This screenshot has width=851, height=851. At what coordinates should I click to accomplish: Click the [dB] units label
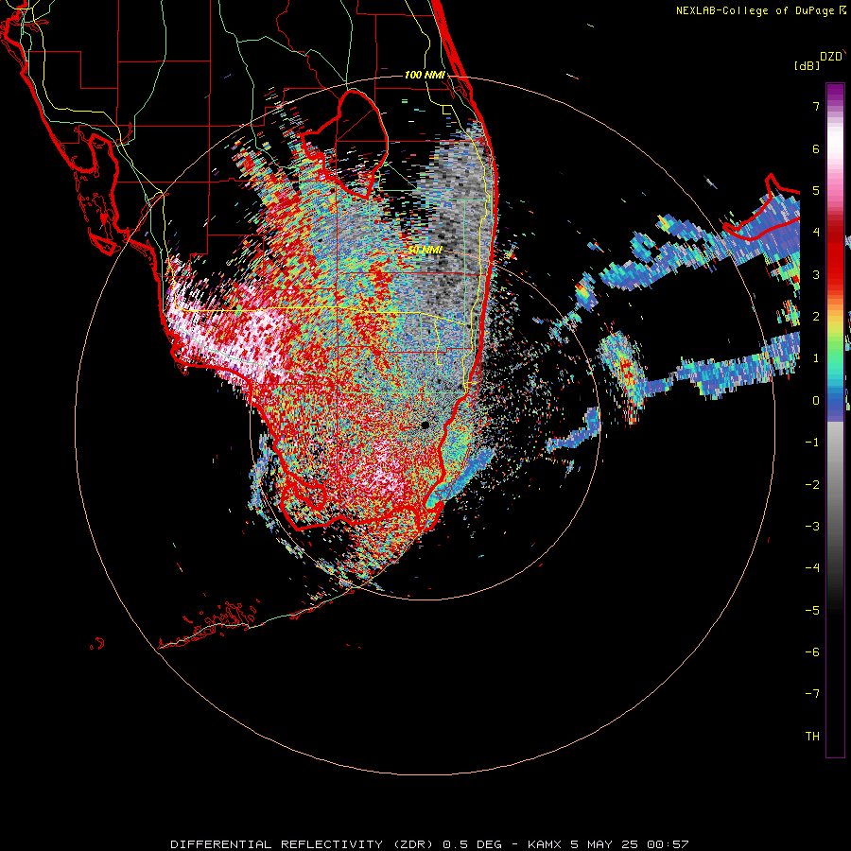click(x=807, y=65)
